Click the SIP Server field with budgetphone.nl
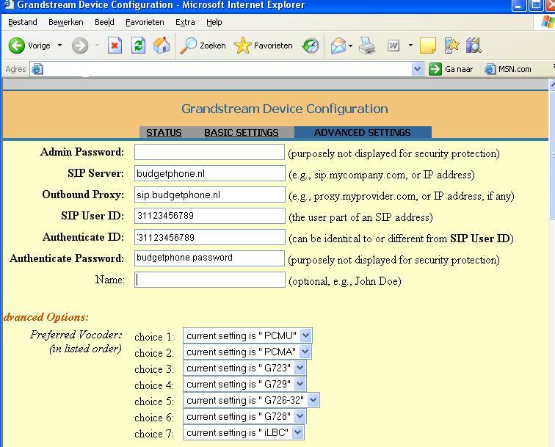The image size is (555, 447). click(x=209, y=173)
